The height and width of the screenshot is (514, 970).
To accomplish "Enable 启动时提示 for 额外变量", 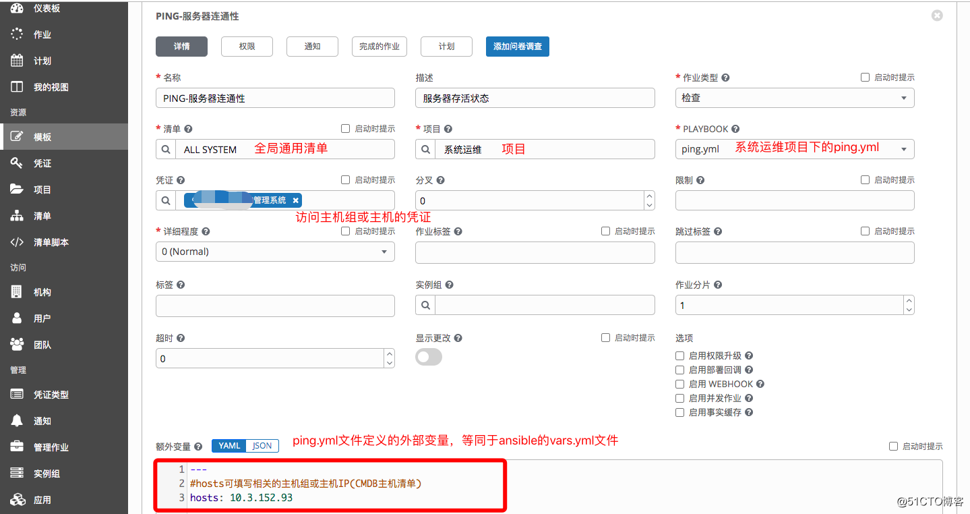I will click(893, 446).
